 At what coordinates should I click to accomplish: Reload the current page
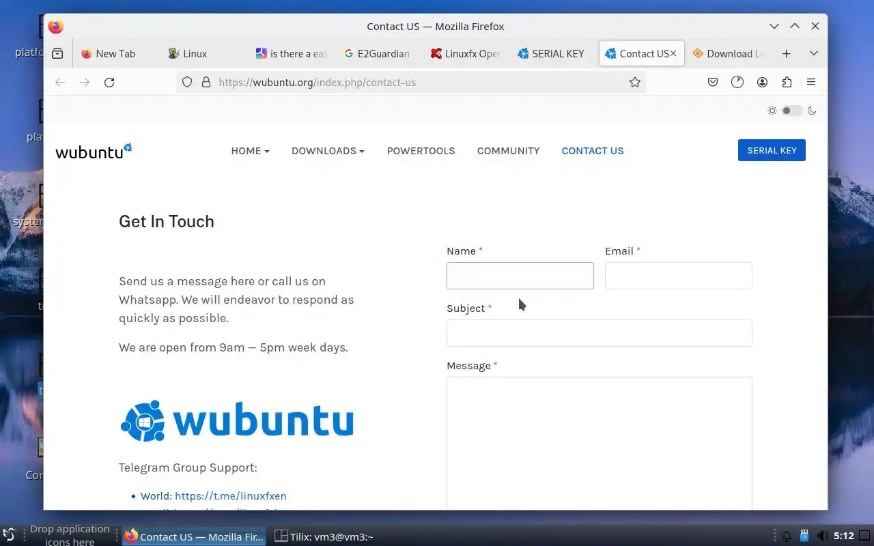(x=109, y=82)
